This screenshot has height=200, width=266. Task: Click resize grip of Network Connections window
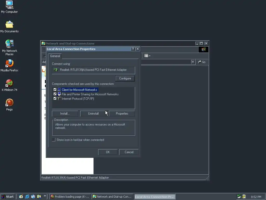[207, 178]
